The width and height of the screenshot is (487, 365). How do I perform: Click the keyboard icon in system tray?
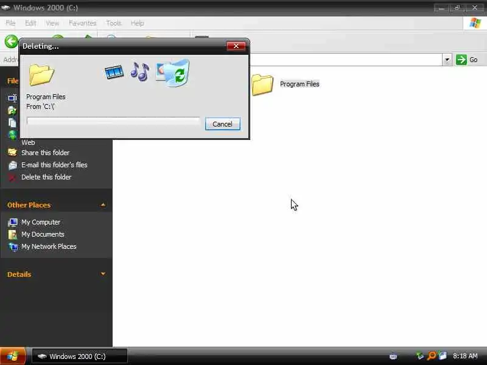393,356
